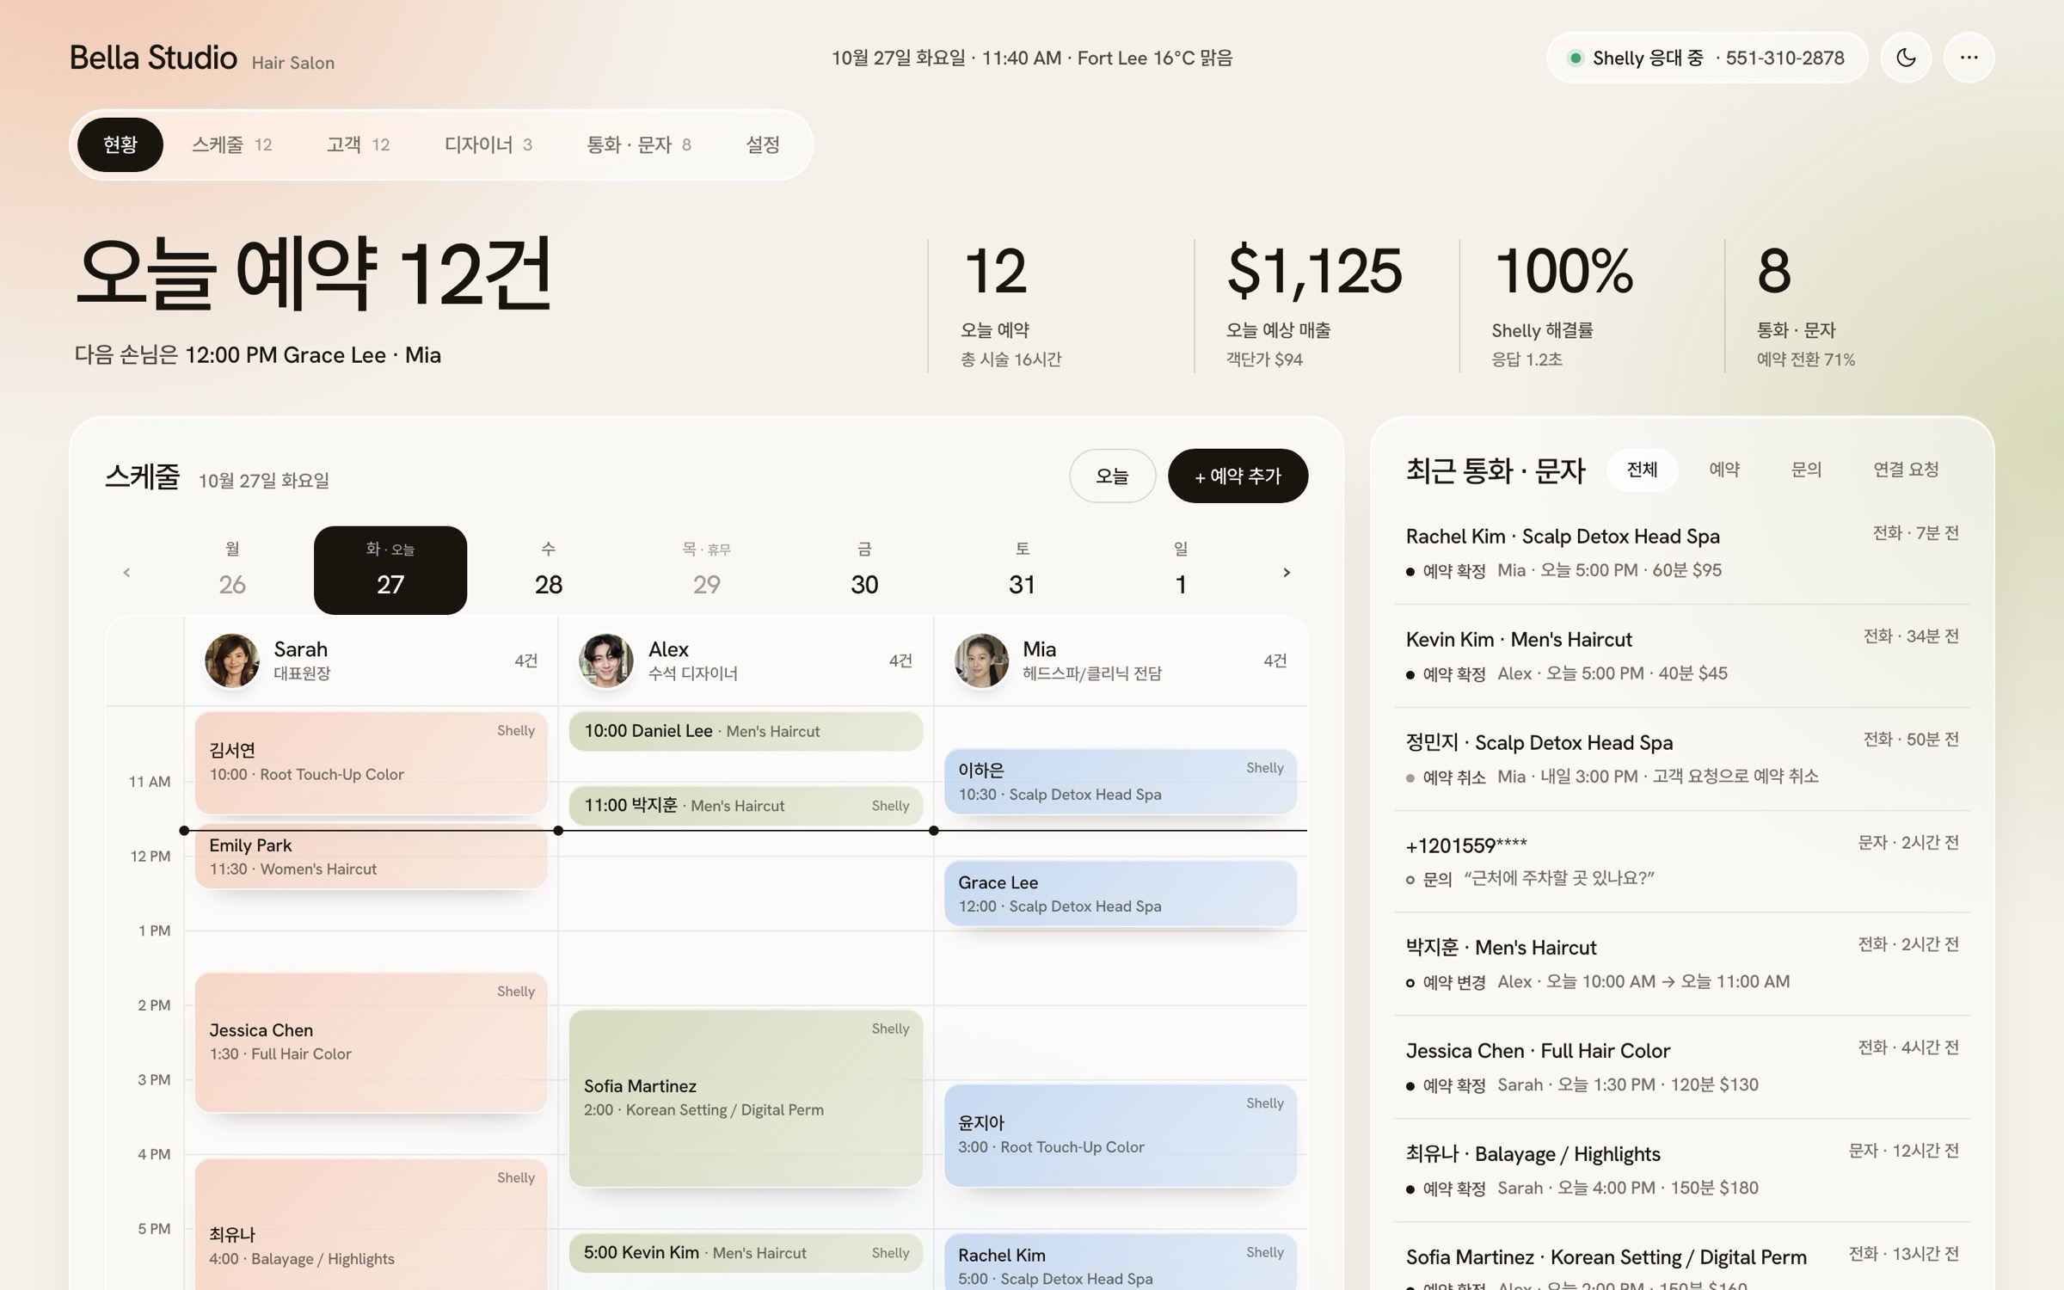Filter recent calls by 연결 요청

pyautogui.click(x=1906, y=470)
